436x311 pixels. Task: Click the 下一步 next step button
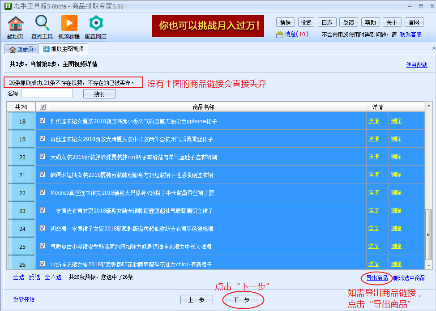241,300
